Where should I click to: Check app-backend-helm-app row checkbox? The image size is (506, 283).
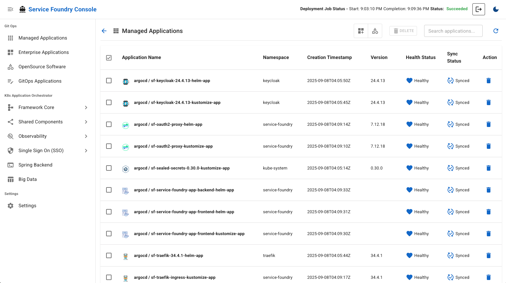(109, 190)
